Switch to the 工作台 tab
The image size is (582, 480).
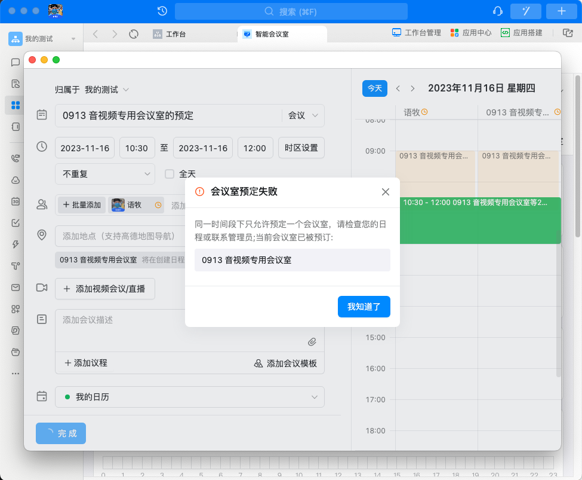[175, 34]
